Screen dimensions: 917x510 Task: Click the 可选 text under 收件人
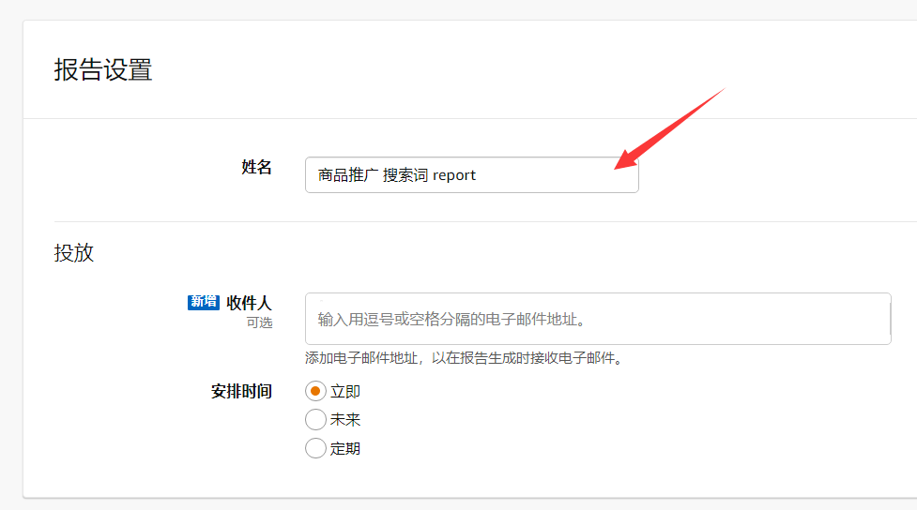[x=259, y=322]
